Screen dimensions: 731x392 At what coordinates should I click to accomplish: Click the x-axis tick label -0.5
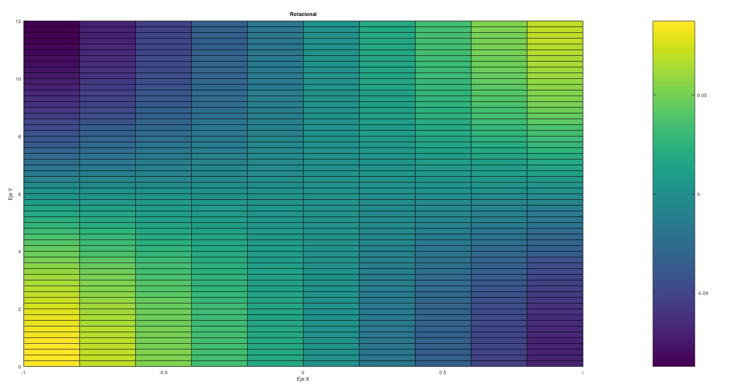[163, 373]
